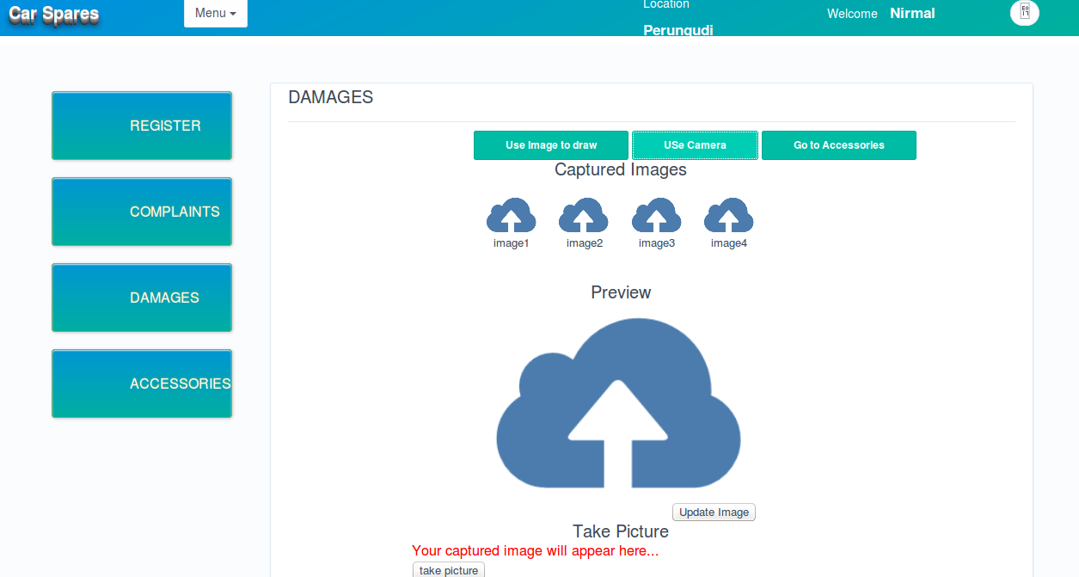Screen dimensions: 1079x577
Task: Click Go to Accessories button
Action: [x=838, y=145]
